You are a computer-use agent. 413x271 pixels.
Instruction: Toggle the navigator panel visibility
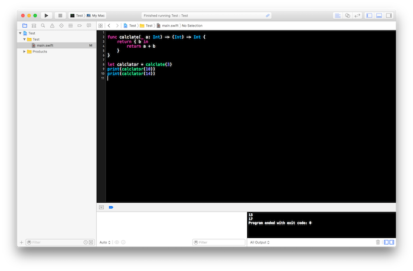369,15
